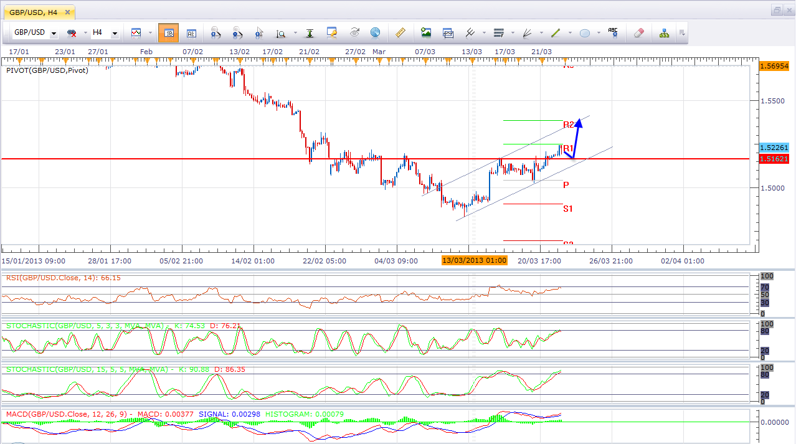Select the green trend line tool

click(x=556, y=32)
